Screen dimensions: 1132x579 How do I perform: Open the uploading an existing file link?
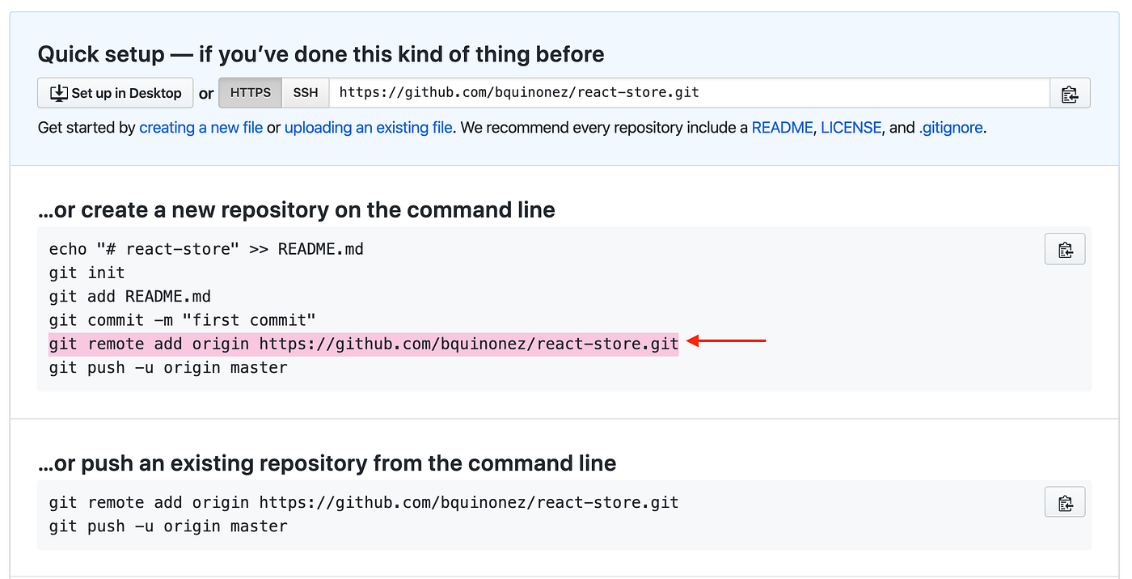point(368,127)
